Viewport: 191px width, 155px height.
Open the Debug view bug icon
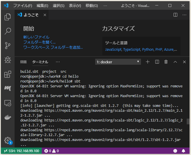pyautogui.click(x=8, y=60)
